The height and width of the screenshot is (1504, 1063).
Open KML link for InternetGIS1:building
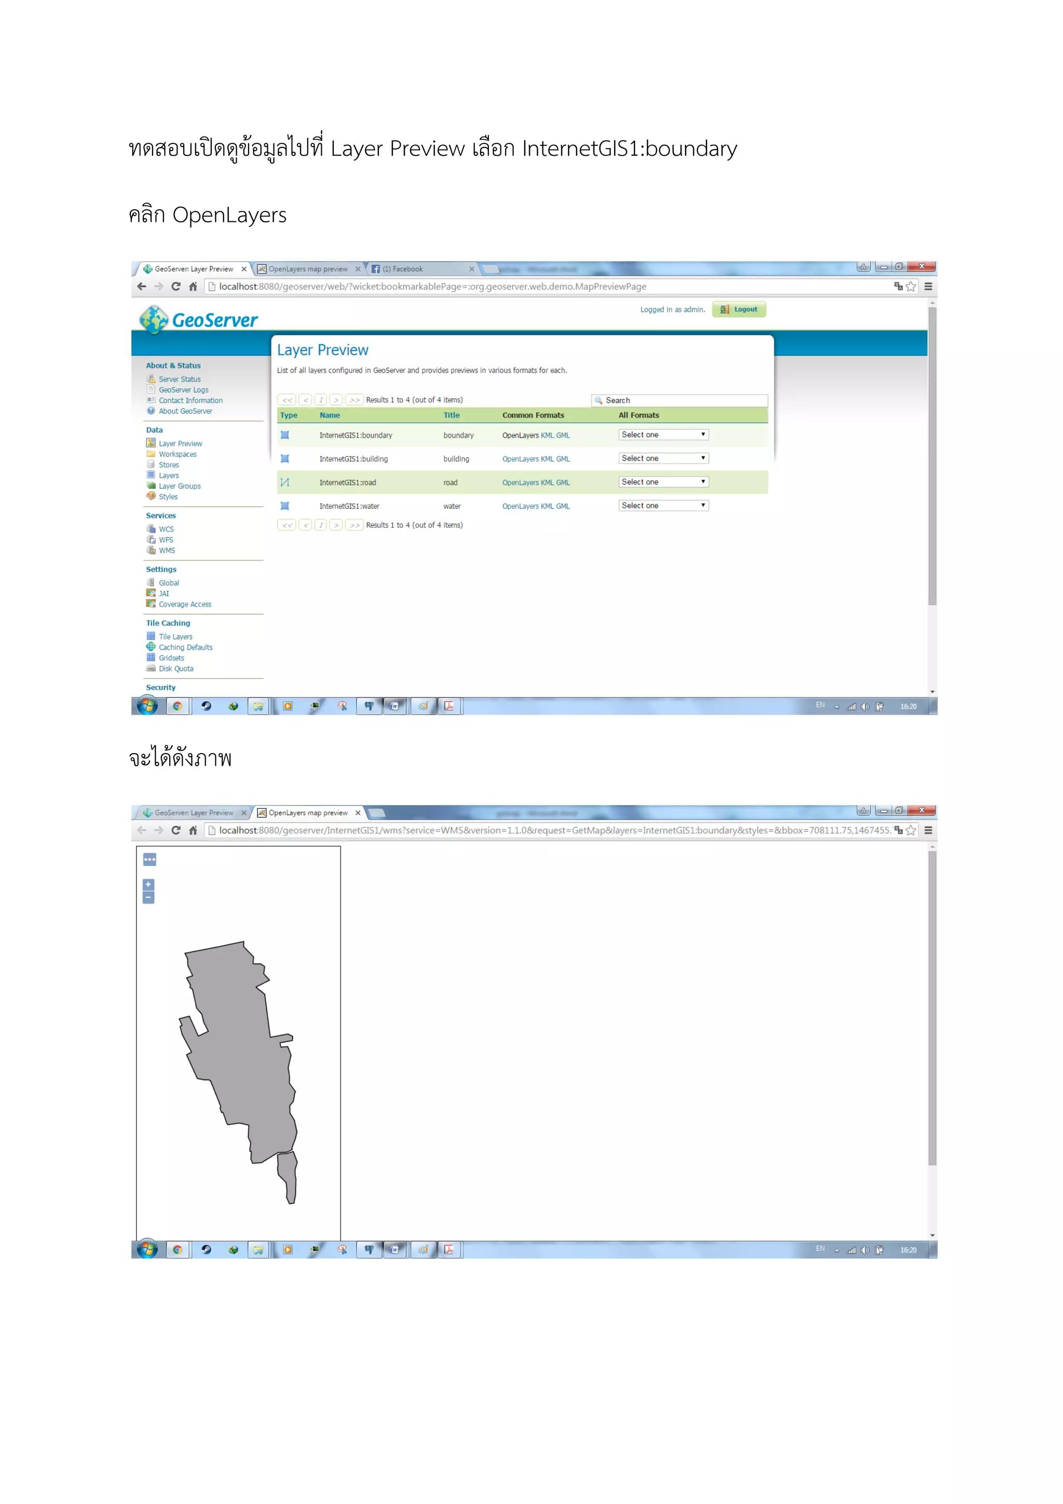[547, 459]
